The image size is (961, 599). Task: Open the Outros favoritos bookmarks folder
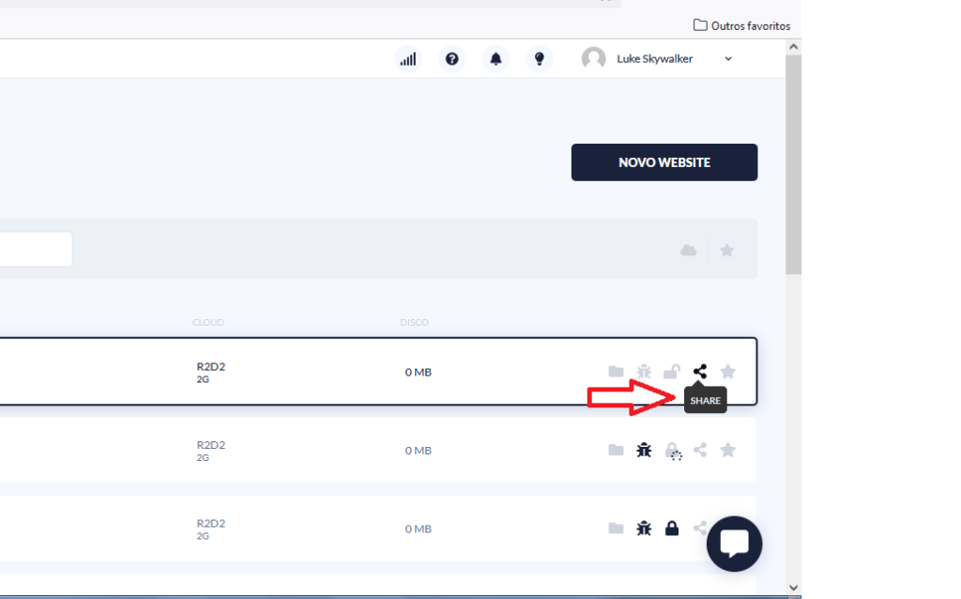tap(741, 25)
